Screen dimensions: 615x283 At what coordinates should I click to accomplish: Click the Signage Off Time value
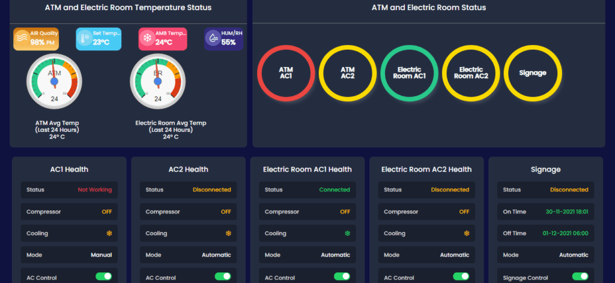click(565, 233)
